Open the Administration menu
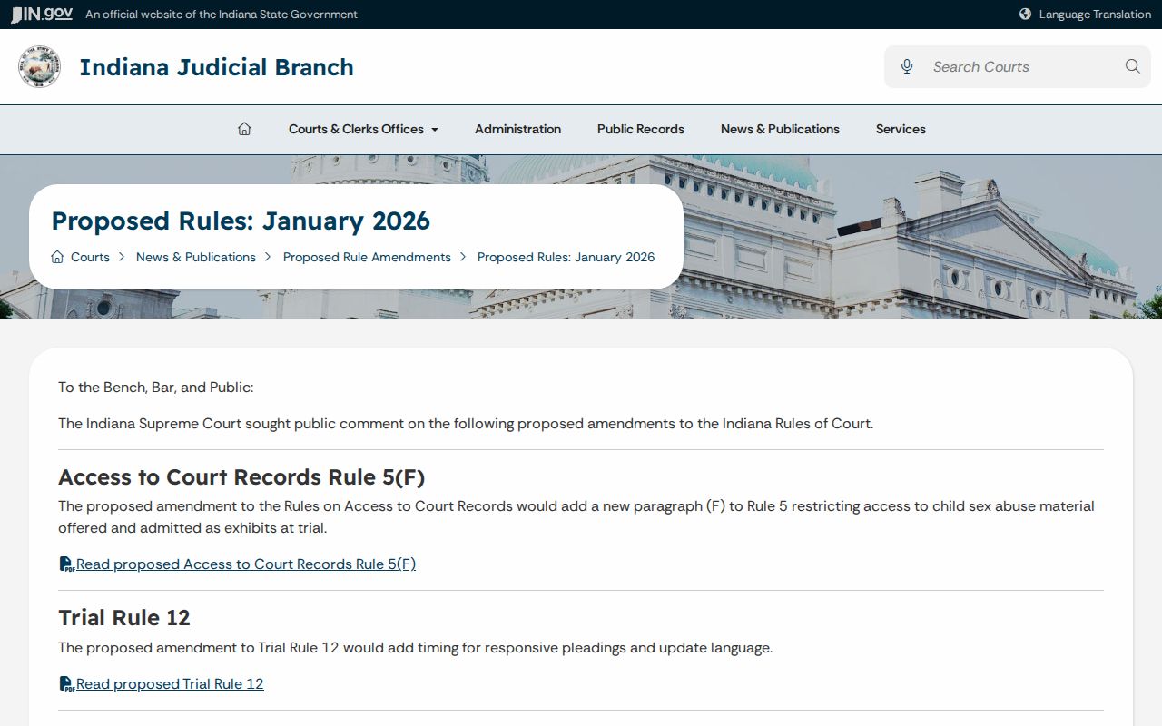 pyautogui.click(x=517, y=129)
